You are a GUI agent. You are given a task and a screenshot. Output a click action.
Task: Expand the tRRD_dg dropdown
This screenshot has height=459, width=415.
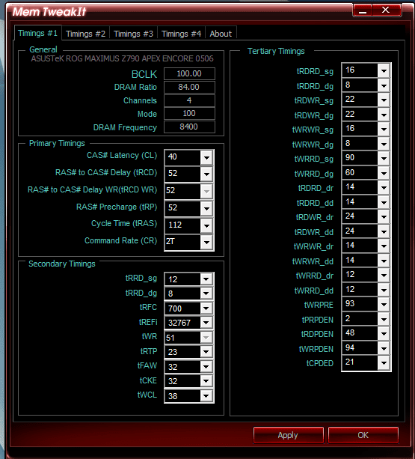[x=206, y=294]
